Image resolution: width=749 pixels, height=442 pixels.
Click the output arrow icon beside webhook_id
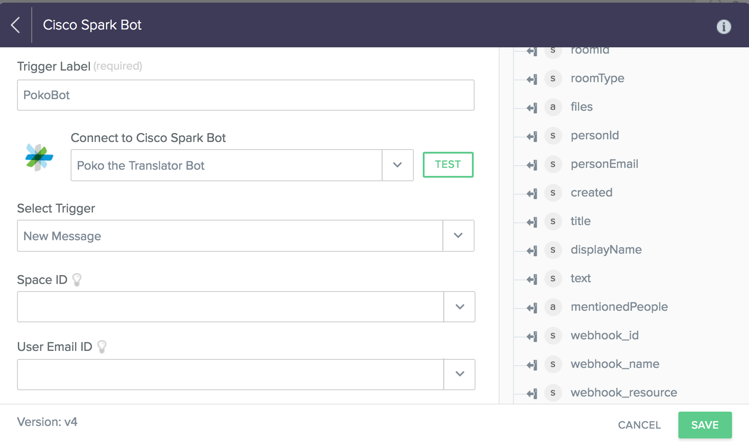click(x=532, y=336)
